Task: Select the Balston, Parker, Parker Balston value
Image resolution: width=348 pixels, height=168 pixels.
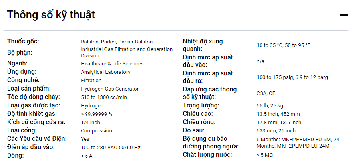Action: pos(117,42)
